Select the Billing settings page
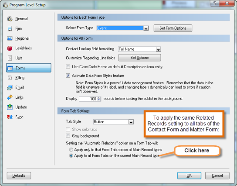This screenshot has width=237, height=186. [x=20, y=78]
